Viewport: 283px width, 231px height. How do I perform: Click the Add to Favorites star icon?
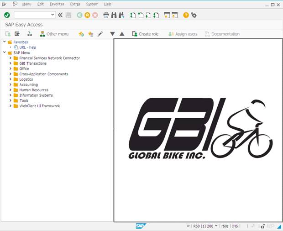tap(81, 34)
